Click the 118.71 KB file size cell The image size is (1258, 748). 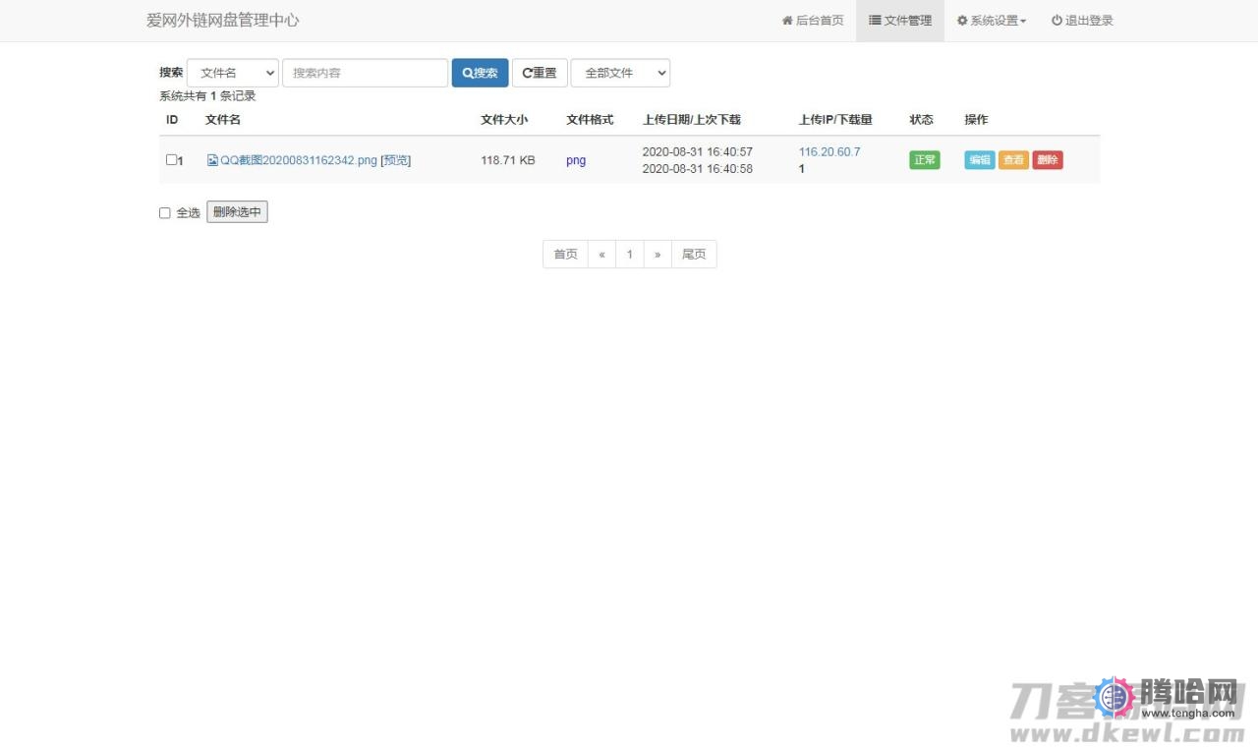coord(508,160)
